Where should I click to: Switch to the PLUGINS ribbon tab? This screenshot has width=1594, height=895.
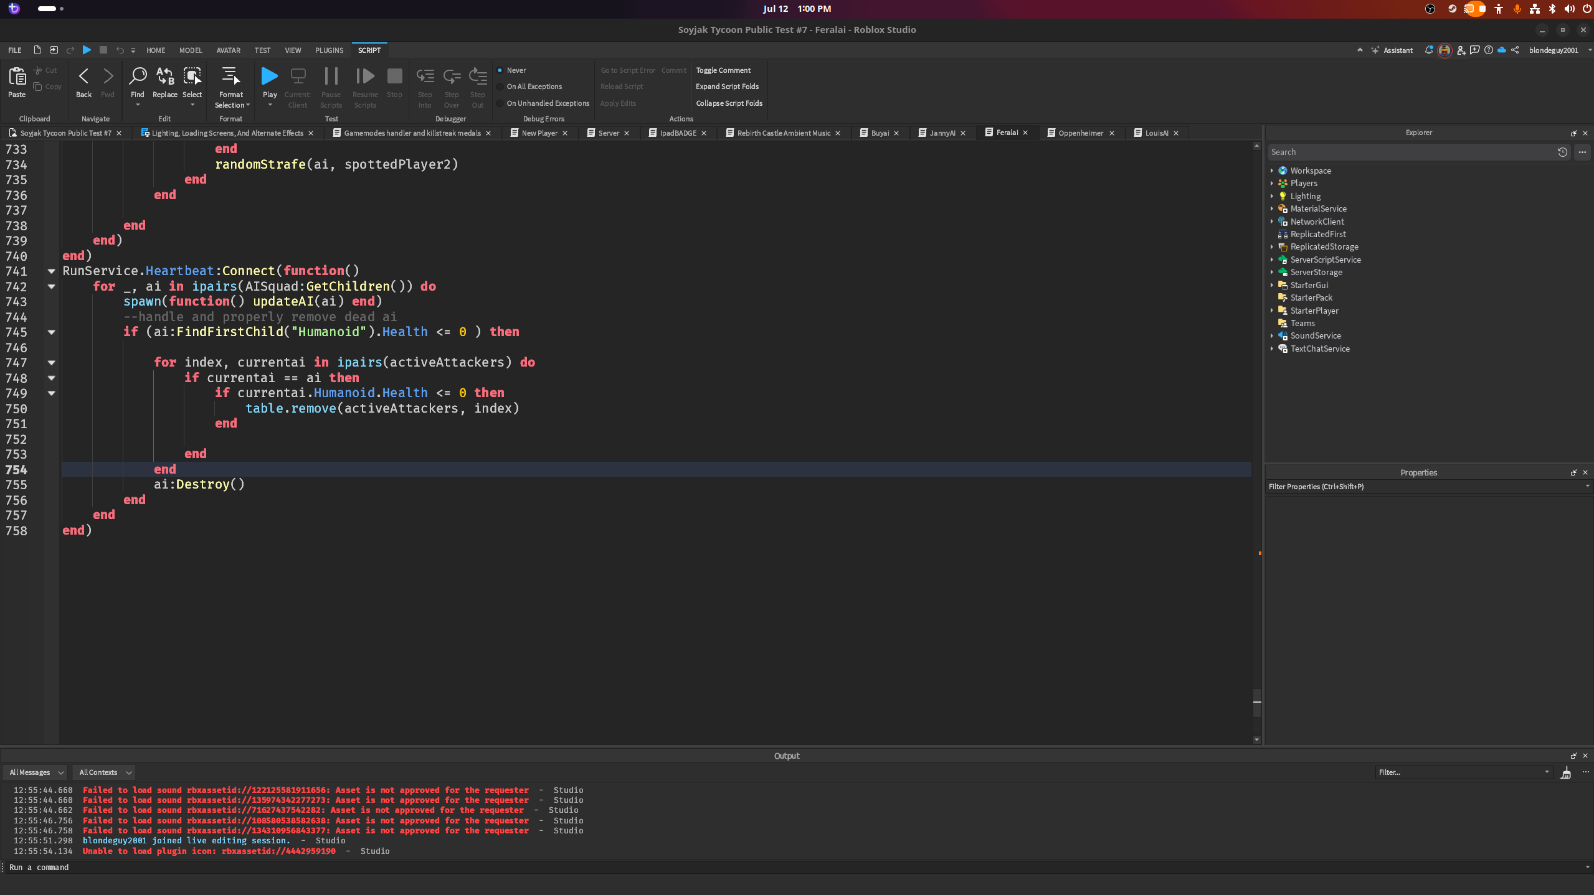click(329, 50)
